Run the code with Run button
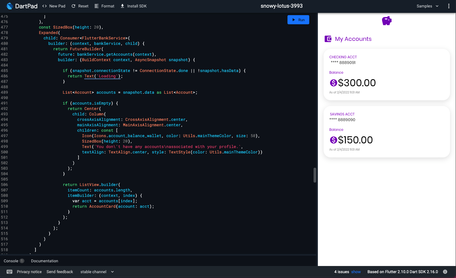Image resolution: width=456 pixels, height=278 pixels. coord(298,20)
